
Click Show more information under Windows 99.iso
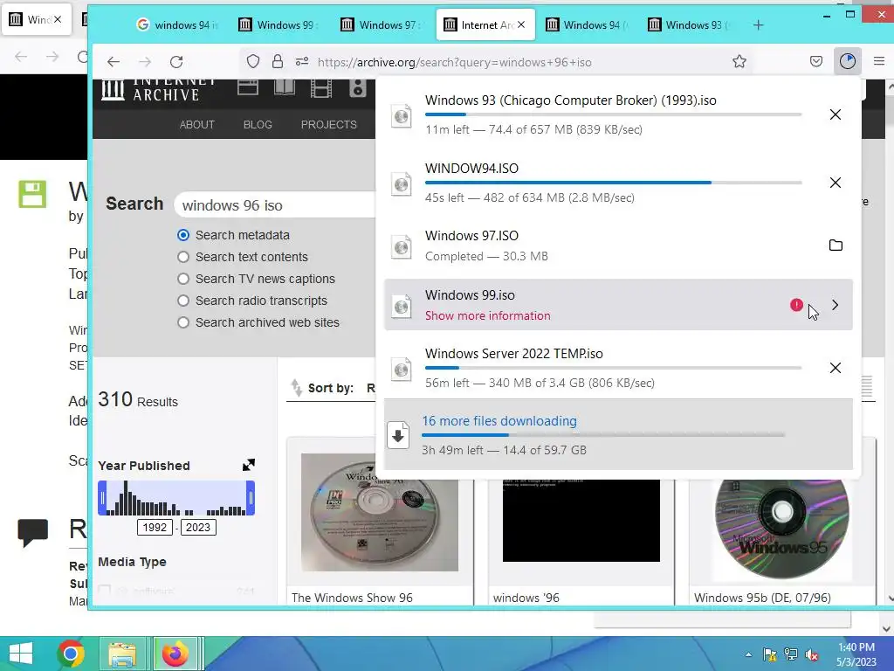[x=487, y=315]
